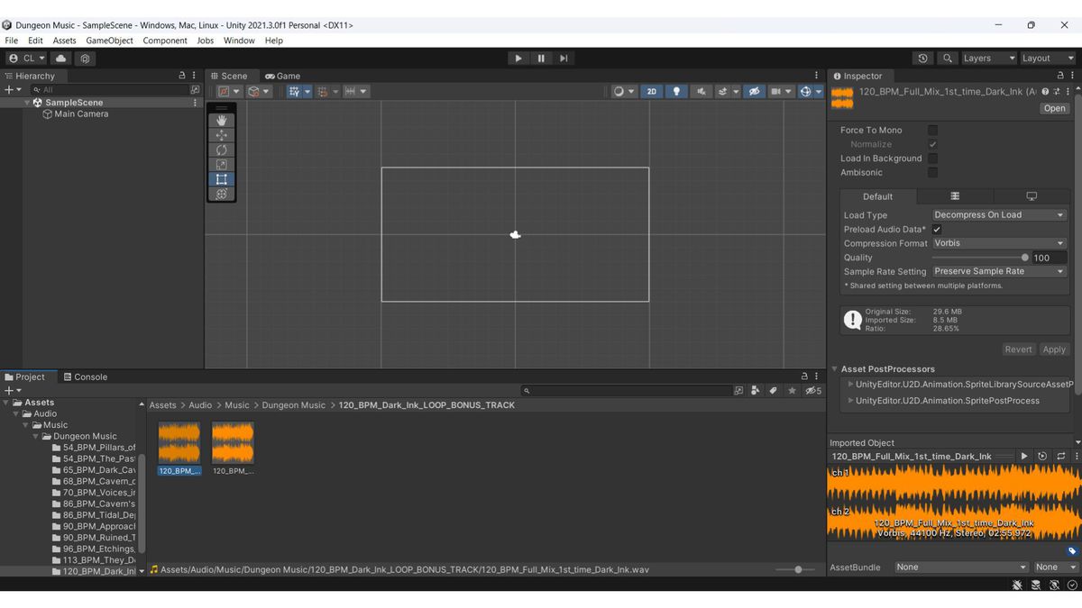The height and width of the screenshot is (608, 1082).
Task: Play the audio clip preview
Action: click(1024, 457)
